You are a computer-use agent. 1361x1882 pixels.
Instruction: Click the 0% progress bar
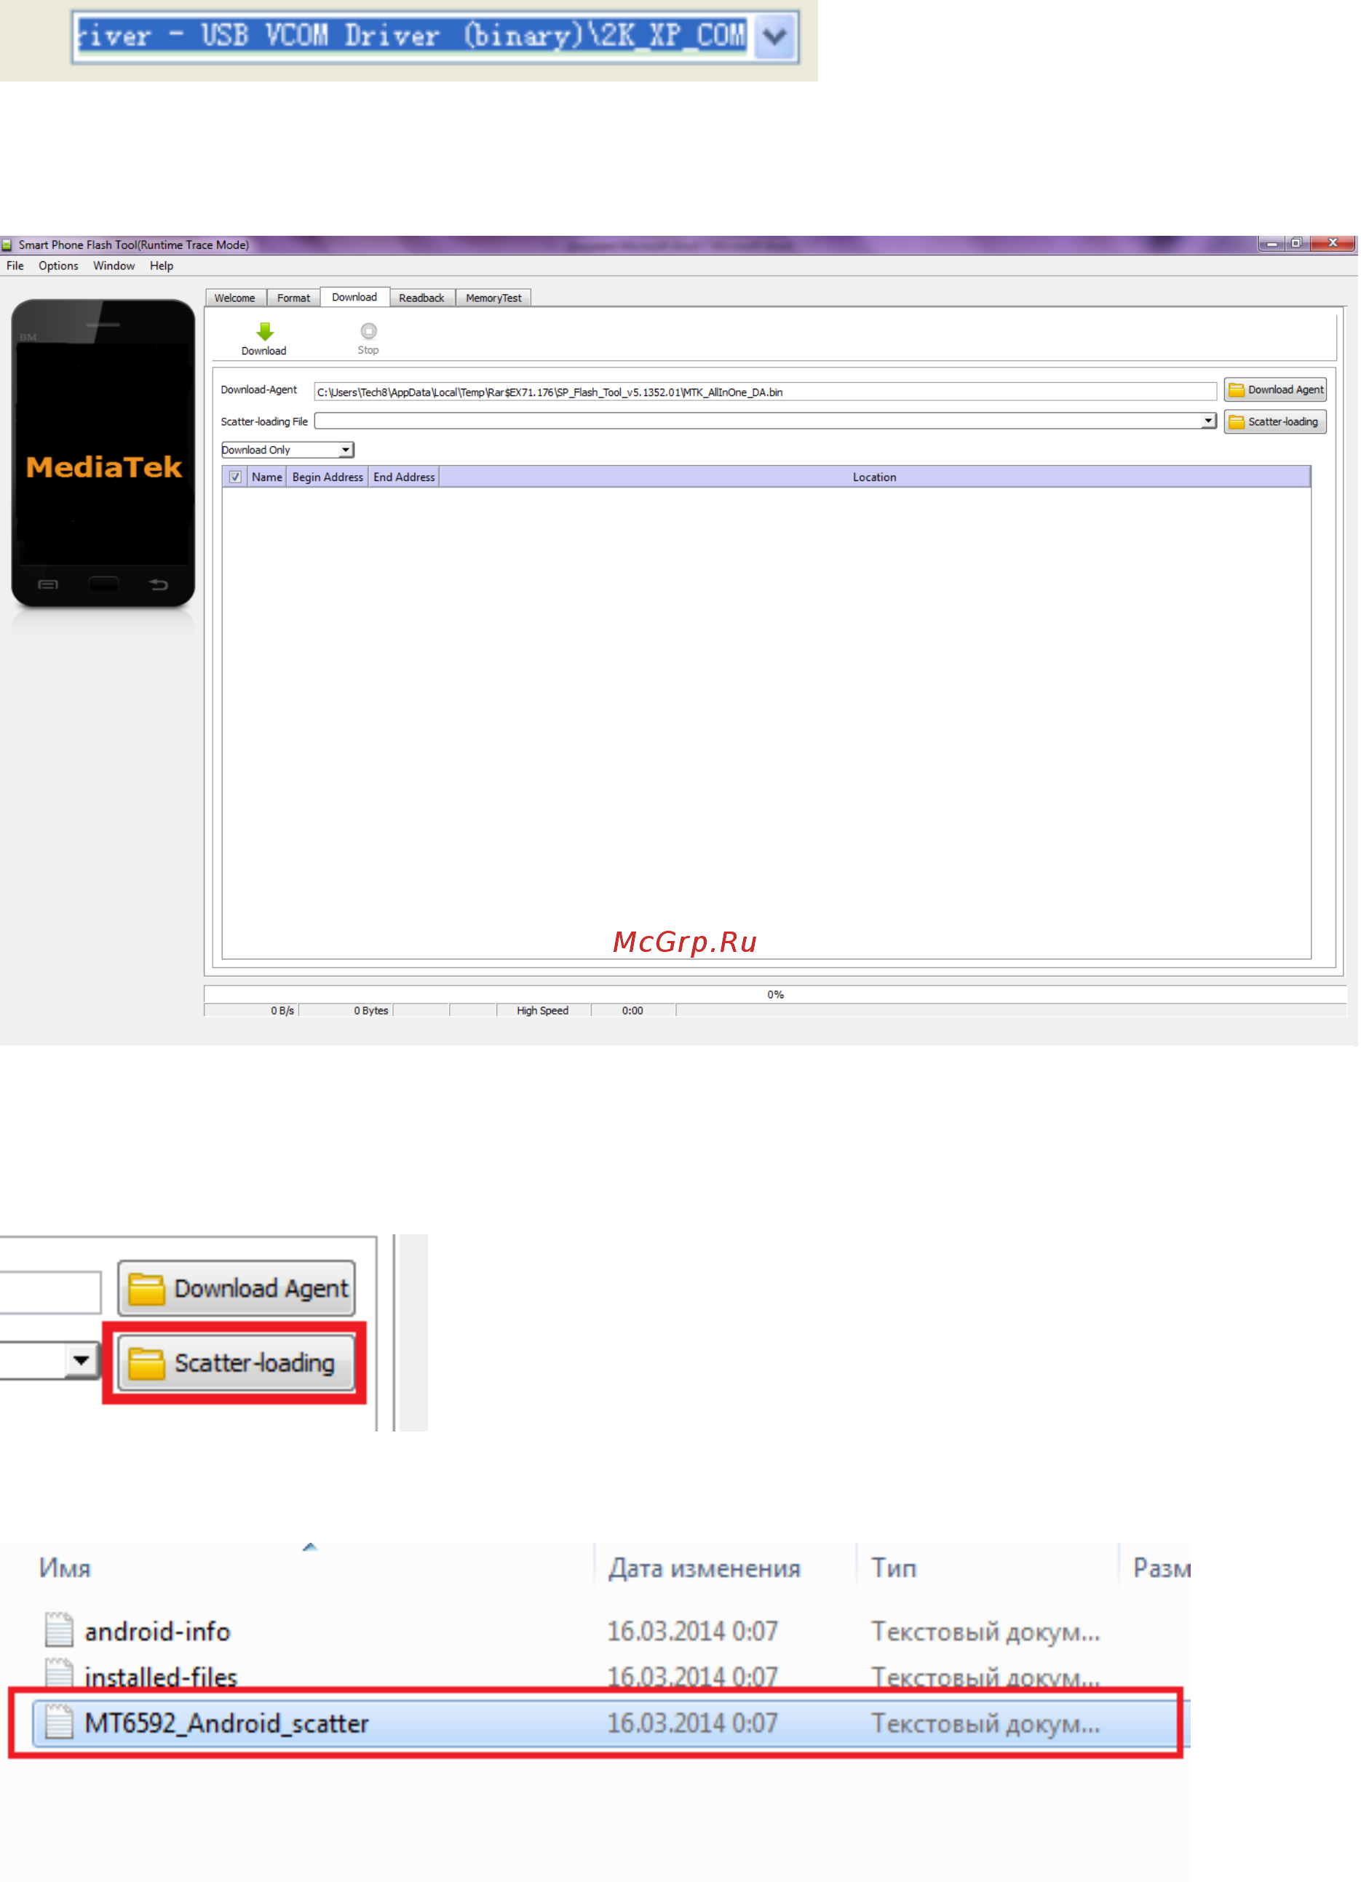775,994
